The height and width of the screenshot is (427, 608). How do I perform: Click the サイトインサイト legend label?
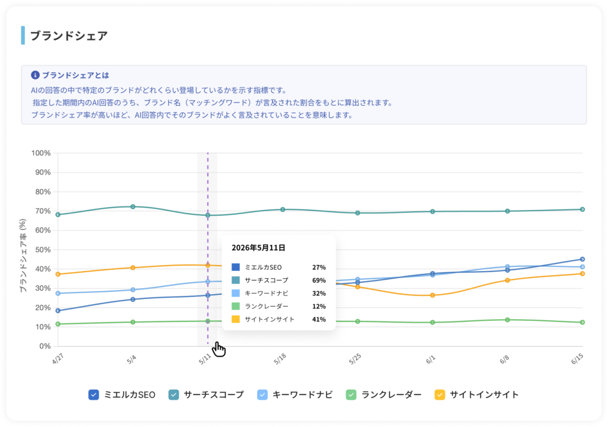484,395
